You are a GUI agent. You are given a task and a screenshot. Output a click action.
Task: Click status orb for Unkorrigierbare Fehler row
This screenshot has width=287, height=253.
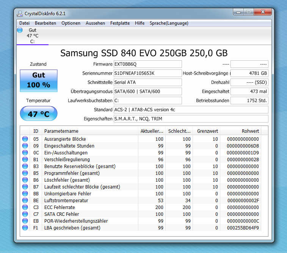[x=25, y=193]
